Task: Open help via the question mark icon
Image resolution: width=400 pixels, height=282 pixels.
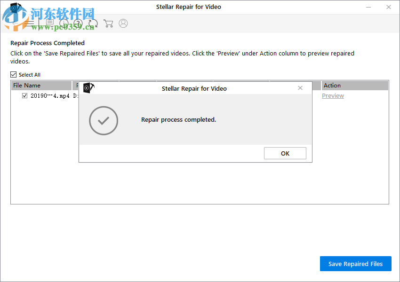Action: pyautogui.click(x=78, y=23)
